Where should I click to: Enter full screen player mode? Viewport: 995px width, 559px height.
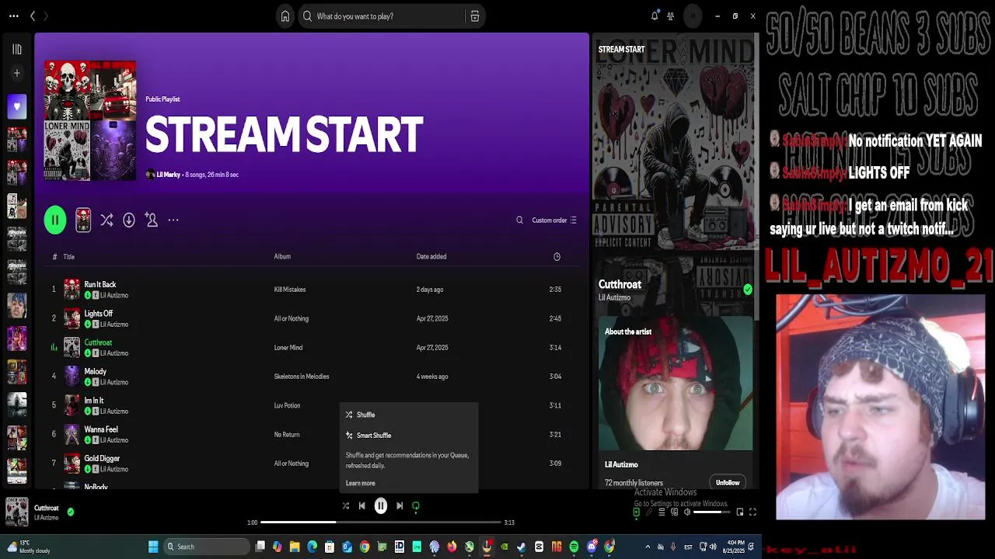752,512
